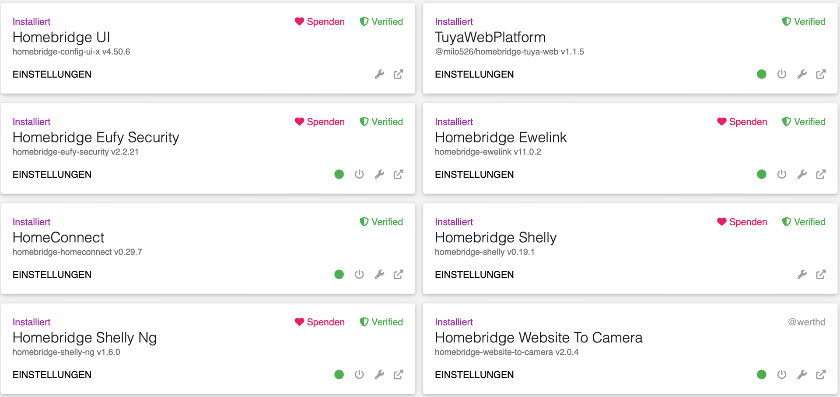Click Verified badge on HomeConnect card
Screen dimensions: 840x397
tap(381, 222)
